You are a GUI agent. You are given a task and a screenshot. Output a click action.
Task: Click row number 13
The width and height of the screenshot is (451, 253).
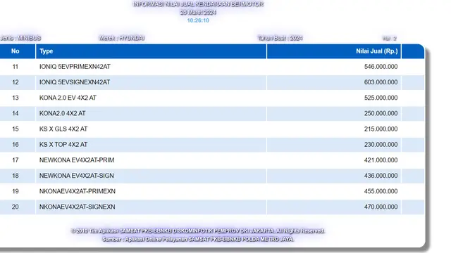click(16, 98)
